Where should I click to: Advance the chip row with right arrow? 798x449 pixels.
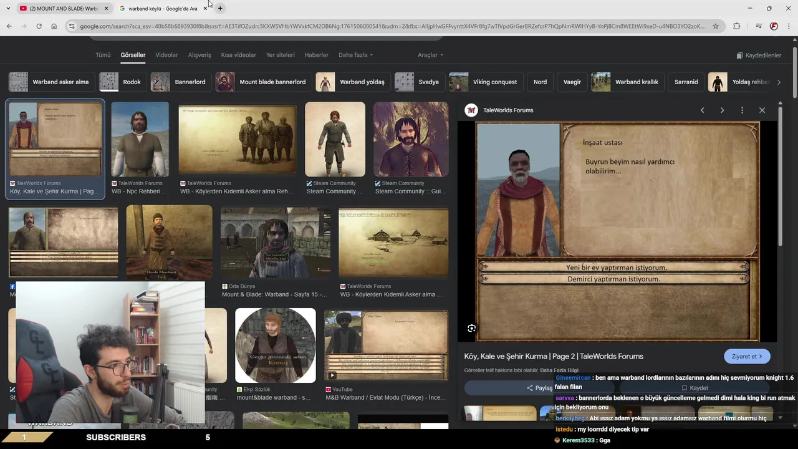779,82
